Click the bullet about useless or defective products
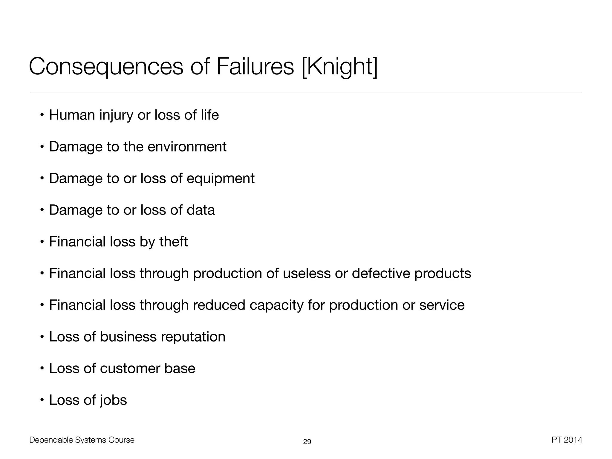The height and width of the screenshot is (459, 612). pos(260,273)
